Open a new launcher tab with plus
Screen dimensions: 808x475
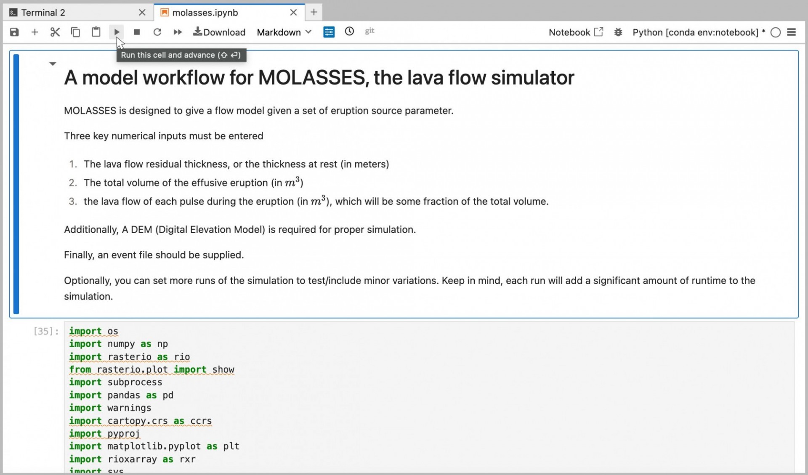[314, 13]
